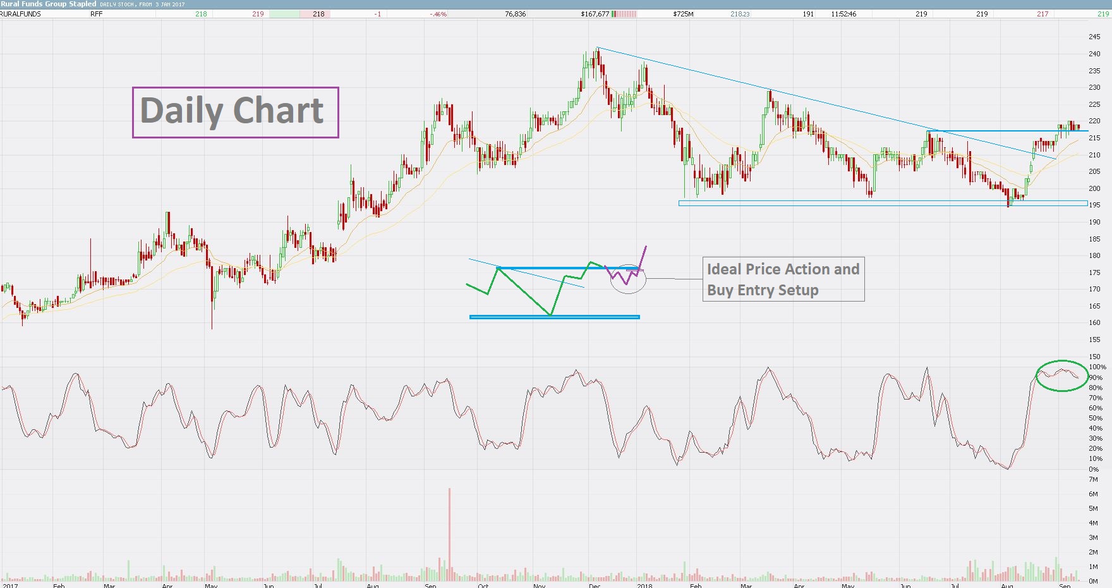Click the 'Daily Chart' label box
The image size is (1112, 588).
click(x=236, y=113)
